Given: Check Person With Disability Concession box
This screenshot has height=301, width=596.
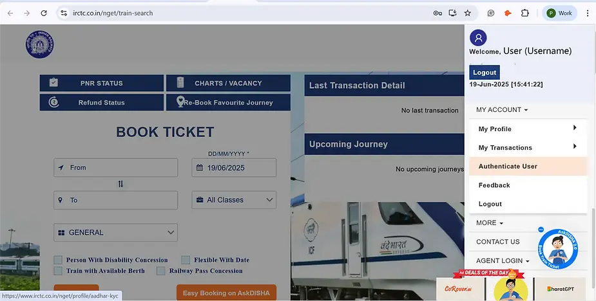Looking at the screenshot, I should (58, 260).
